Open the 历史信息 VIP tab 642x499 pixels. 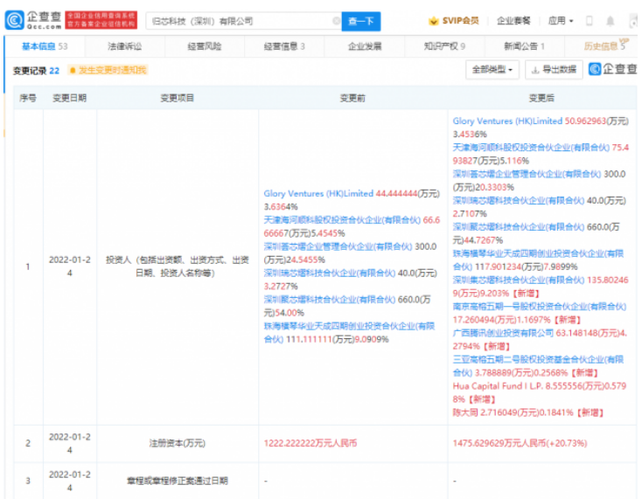pyautogui.click(x=604, y=45)
